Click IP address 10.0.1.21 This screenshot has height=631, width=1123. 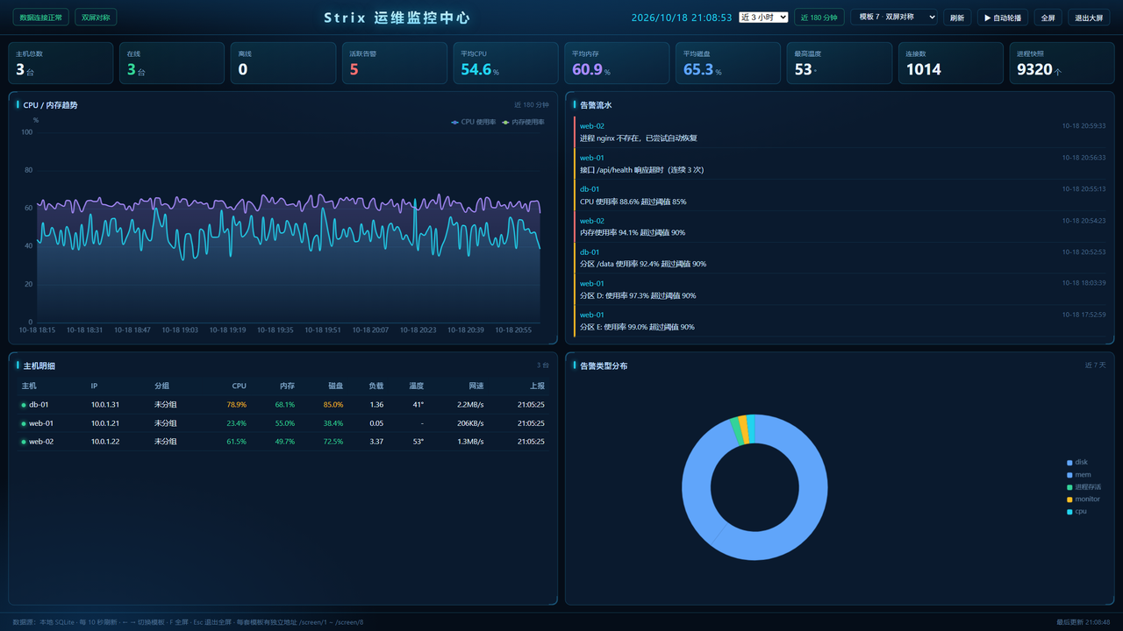(105, 423)
